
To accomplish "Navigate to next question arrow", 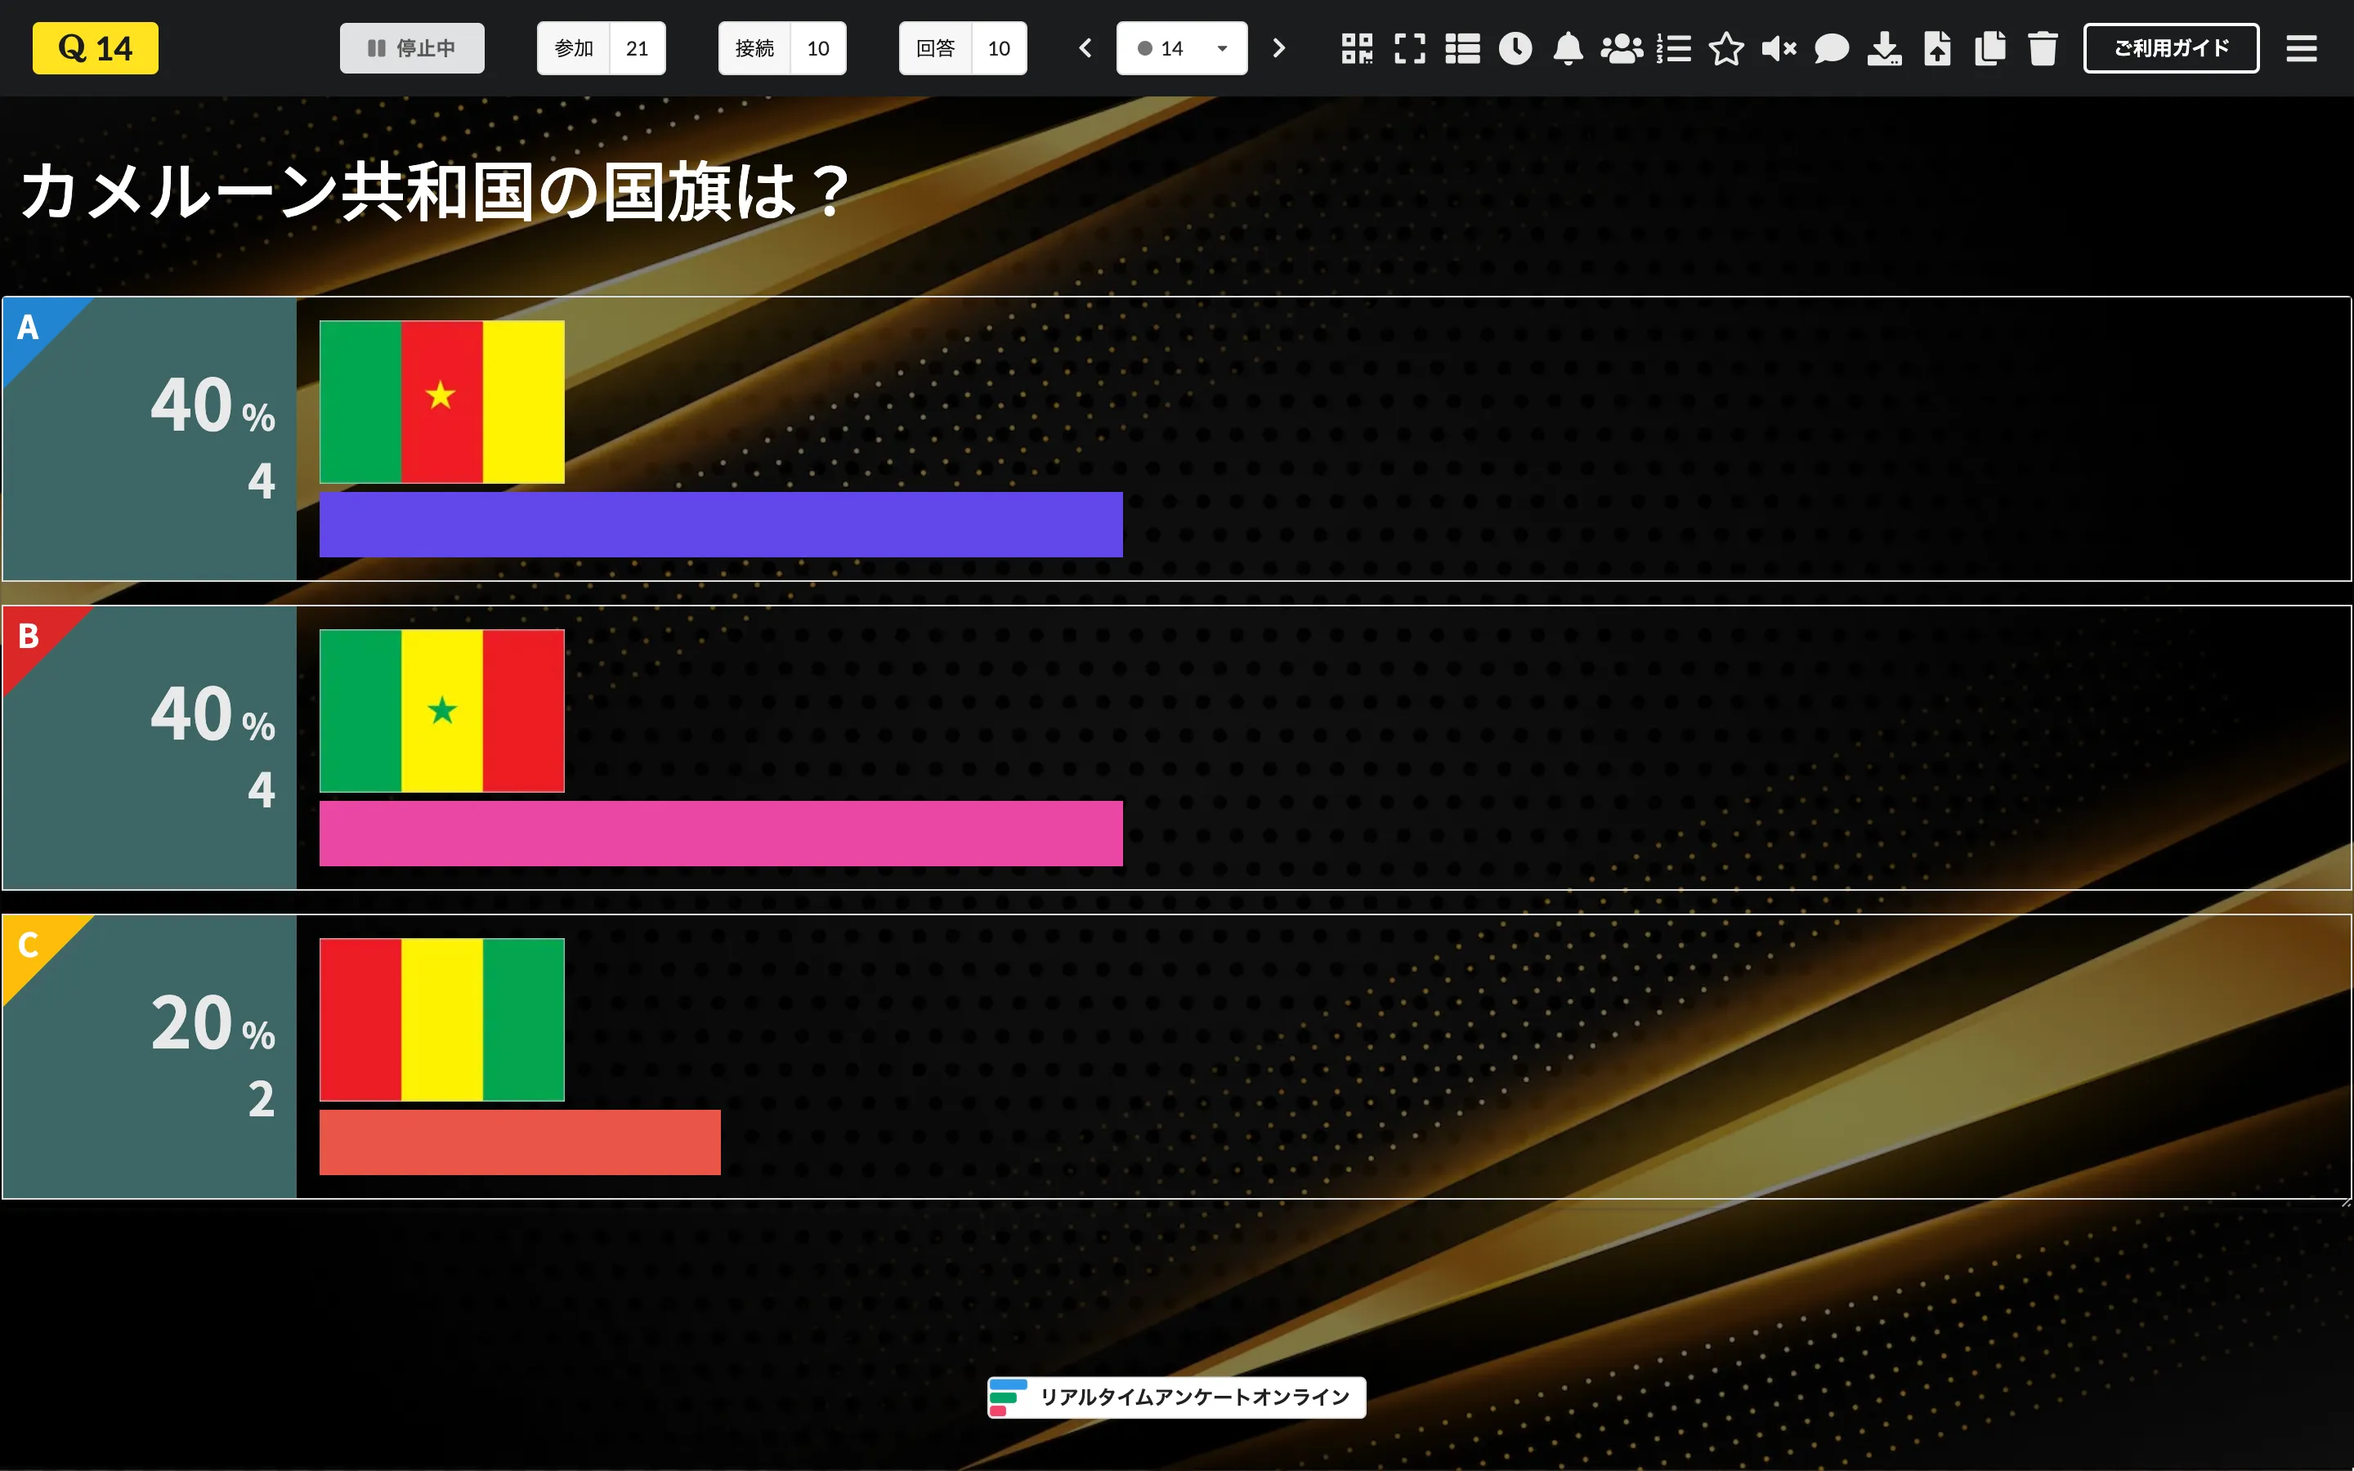I will [1279, 46].
